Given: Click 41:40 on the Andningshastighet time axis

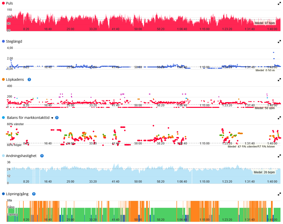Looking at the screenshot, I should pyautogui.click(x=116, y=182).
